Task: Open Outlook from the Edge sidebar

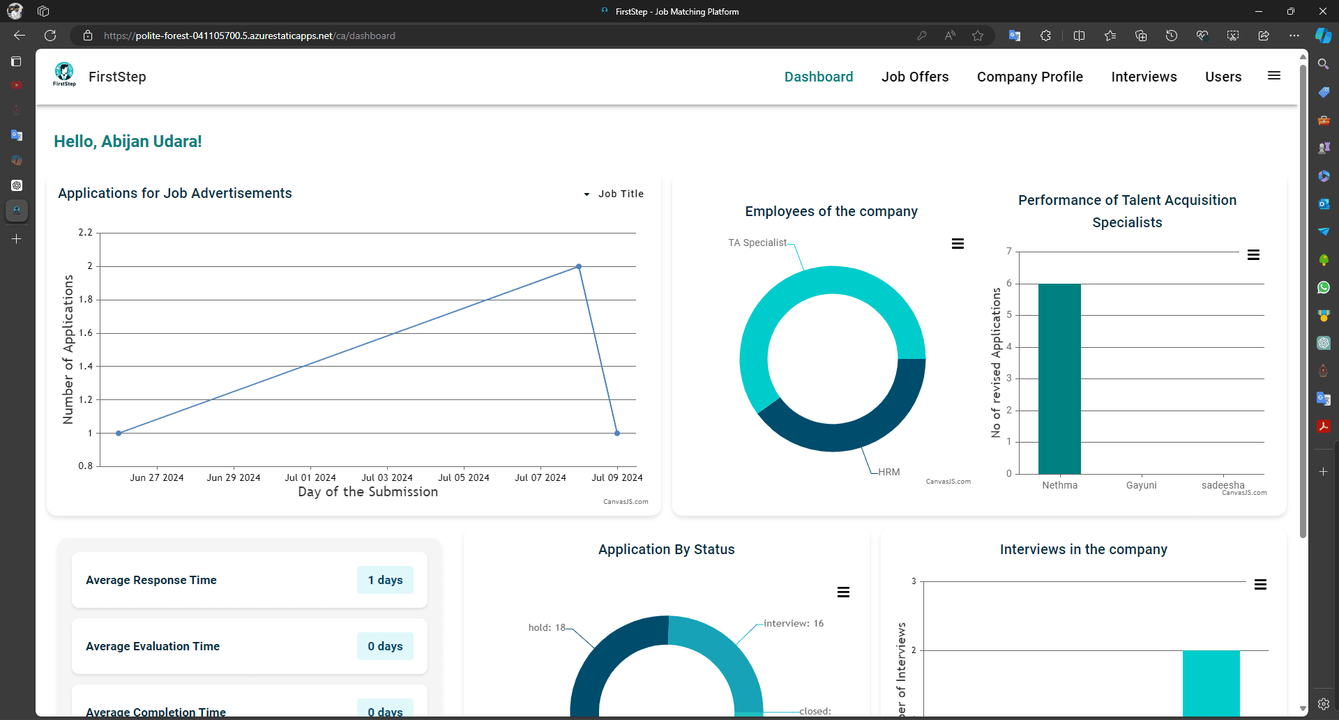Action: (1324, 204)
